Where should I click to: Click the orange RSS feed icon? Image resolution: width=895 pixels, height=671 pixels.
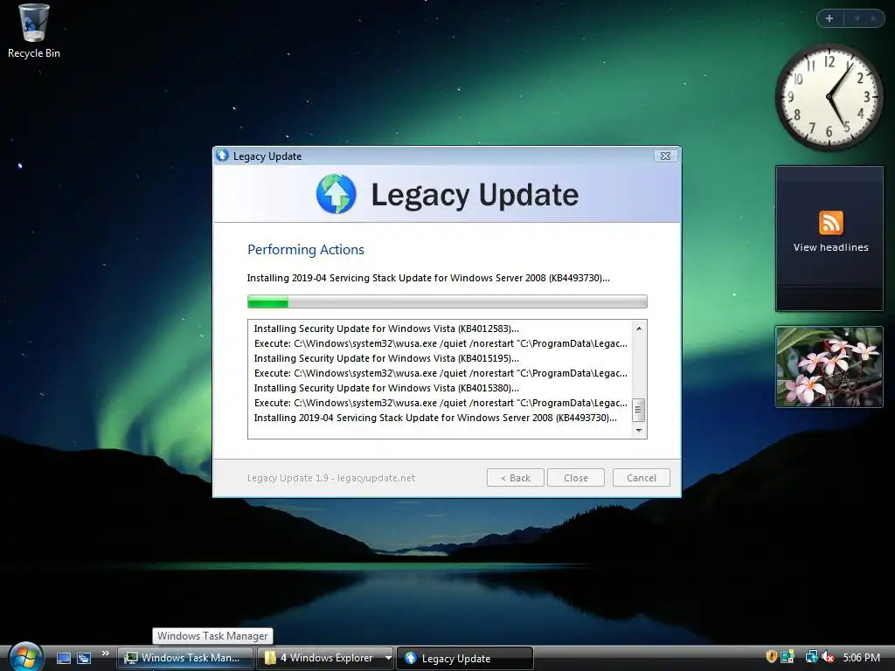coord(830,223)
